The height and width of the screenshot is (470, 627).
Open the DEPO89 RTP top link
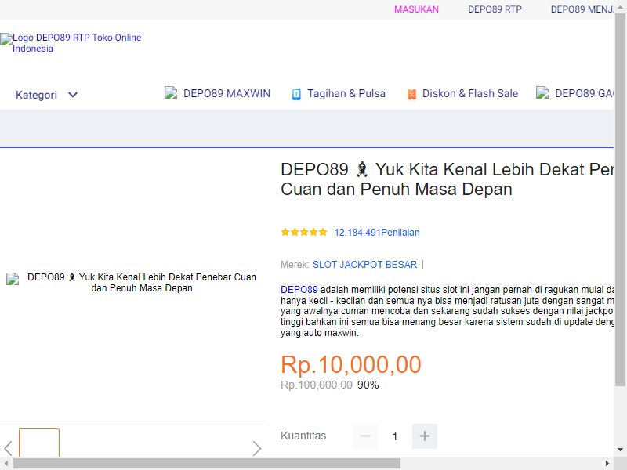tap(495, 9)
